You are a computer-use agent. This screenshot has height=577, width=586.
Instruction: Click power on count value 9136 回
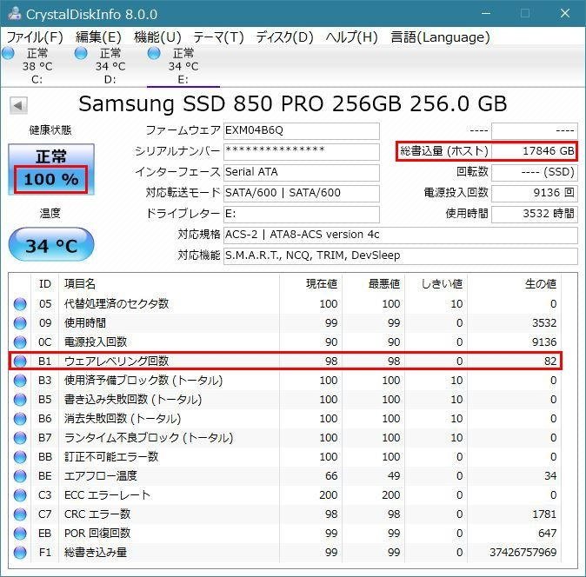(535, 194)
